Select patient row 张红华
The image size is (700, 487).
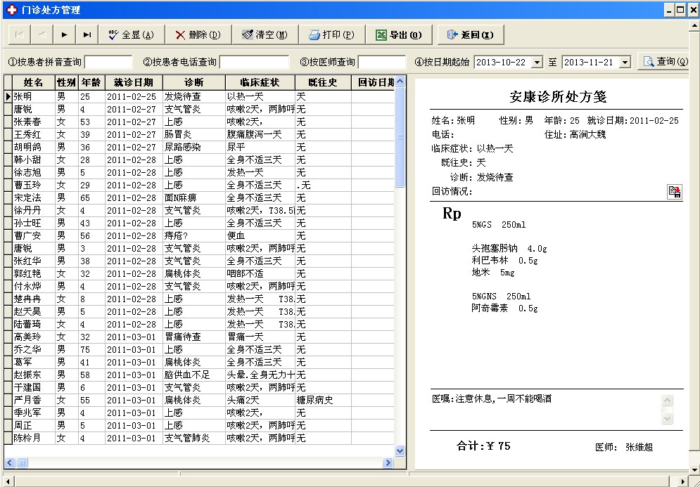[x=199, y=261]
